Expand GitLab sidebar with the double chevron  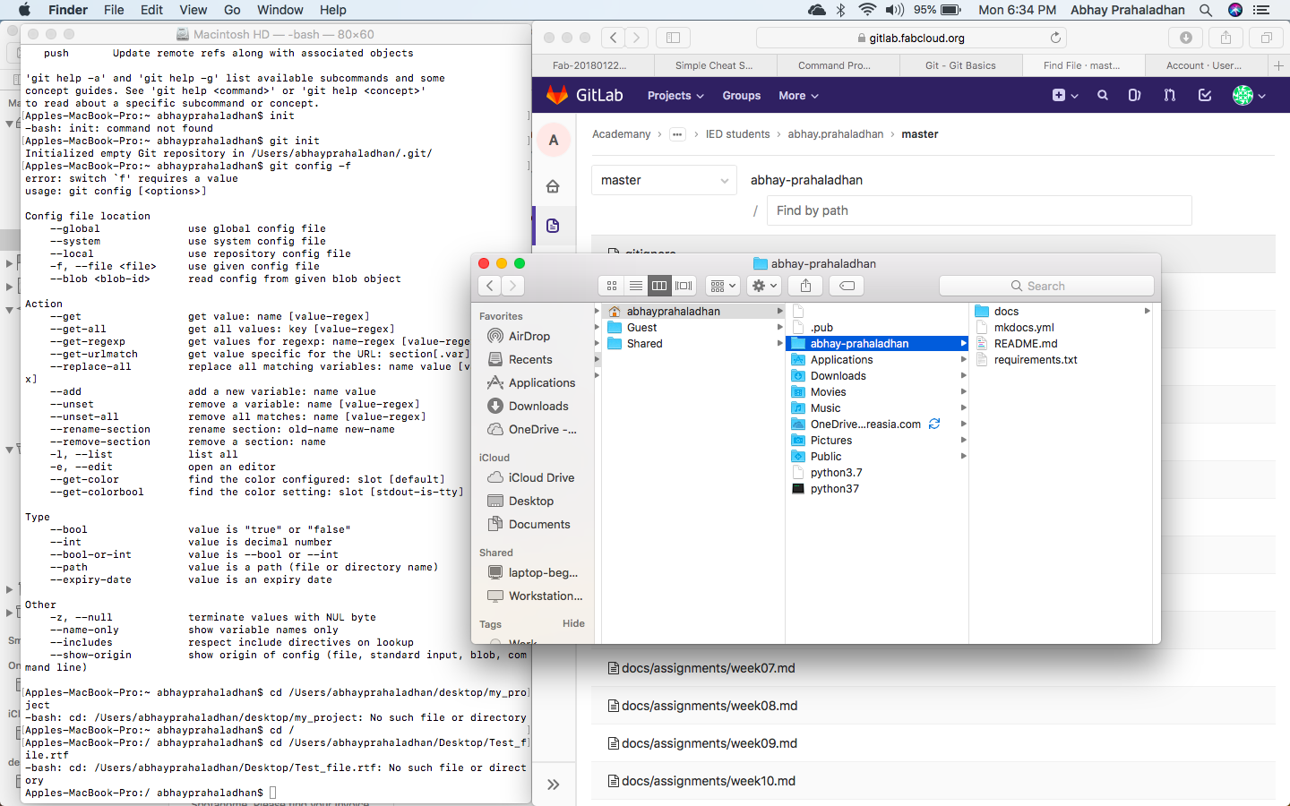554,785
